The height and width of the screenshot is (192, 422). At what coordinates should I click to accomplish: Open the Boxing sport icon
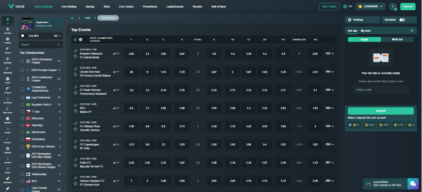(7, 169)
